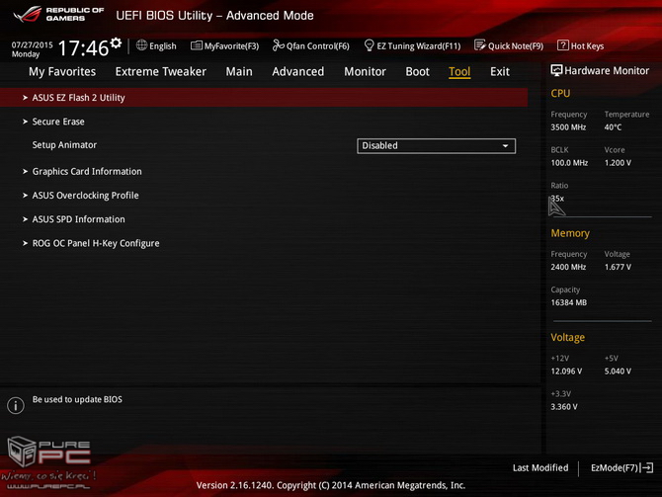Click the 07/27/2015 date

coord(32,44)
